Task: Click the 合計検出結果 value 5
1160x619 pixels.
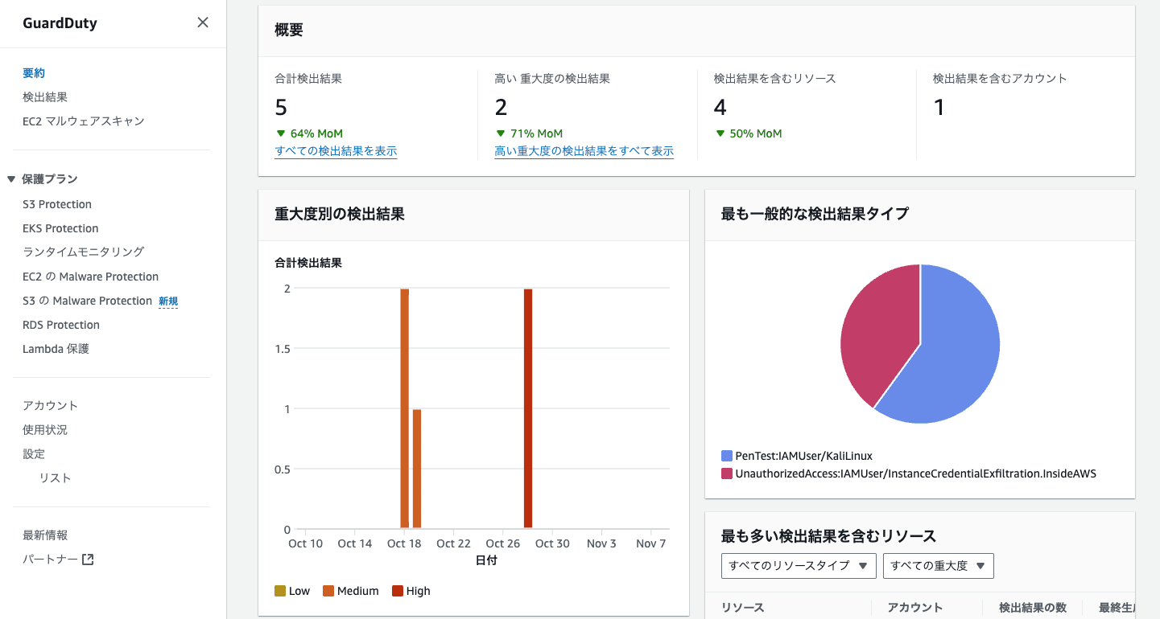Action: click(x=281, y=108)
